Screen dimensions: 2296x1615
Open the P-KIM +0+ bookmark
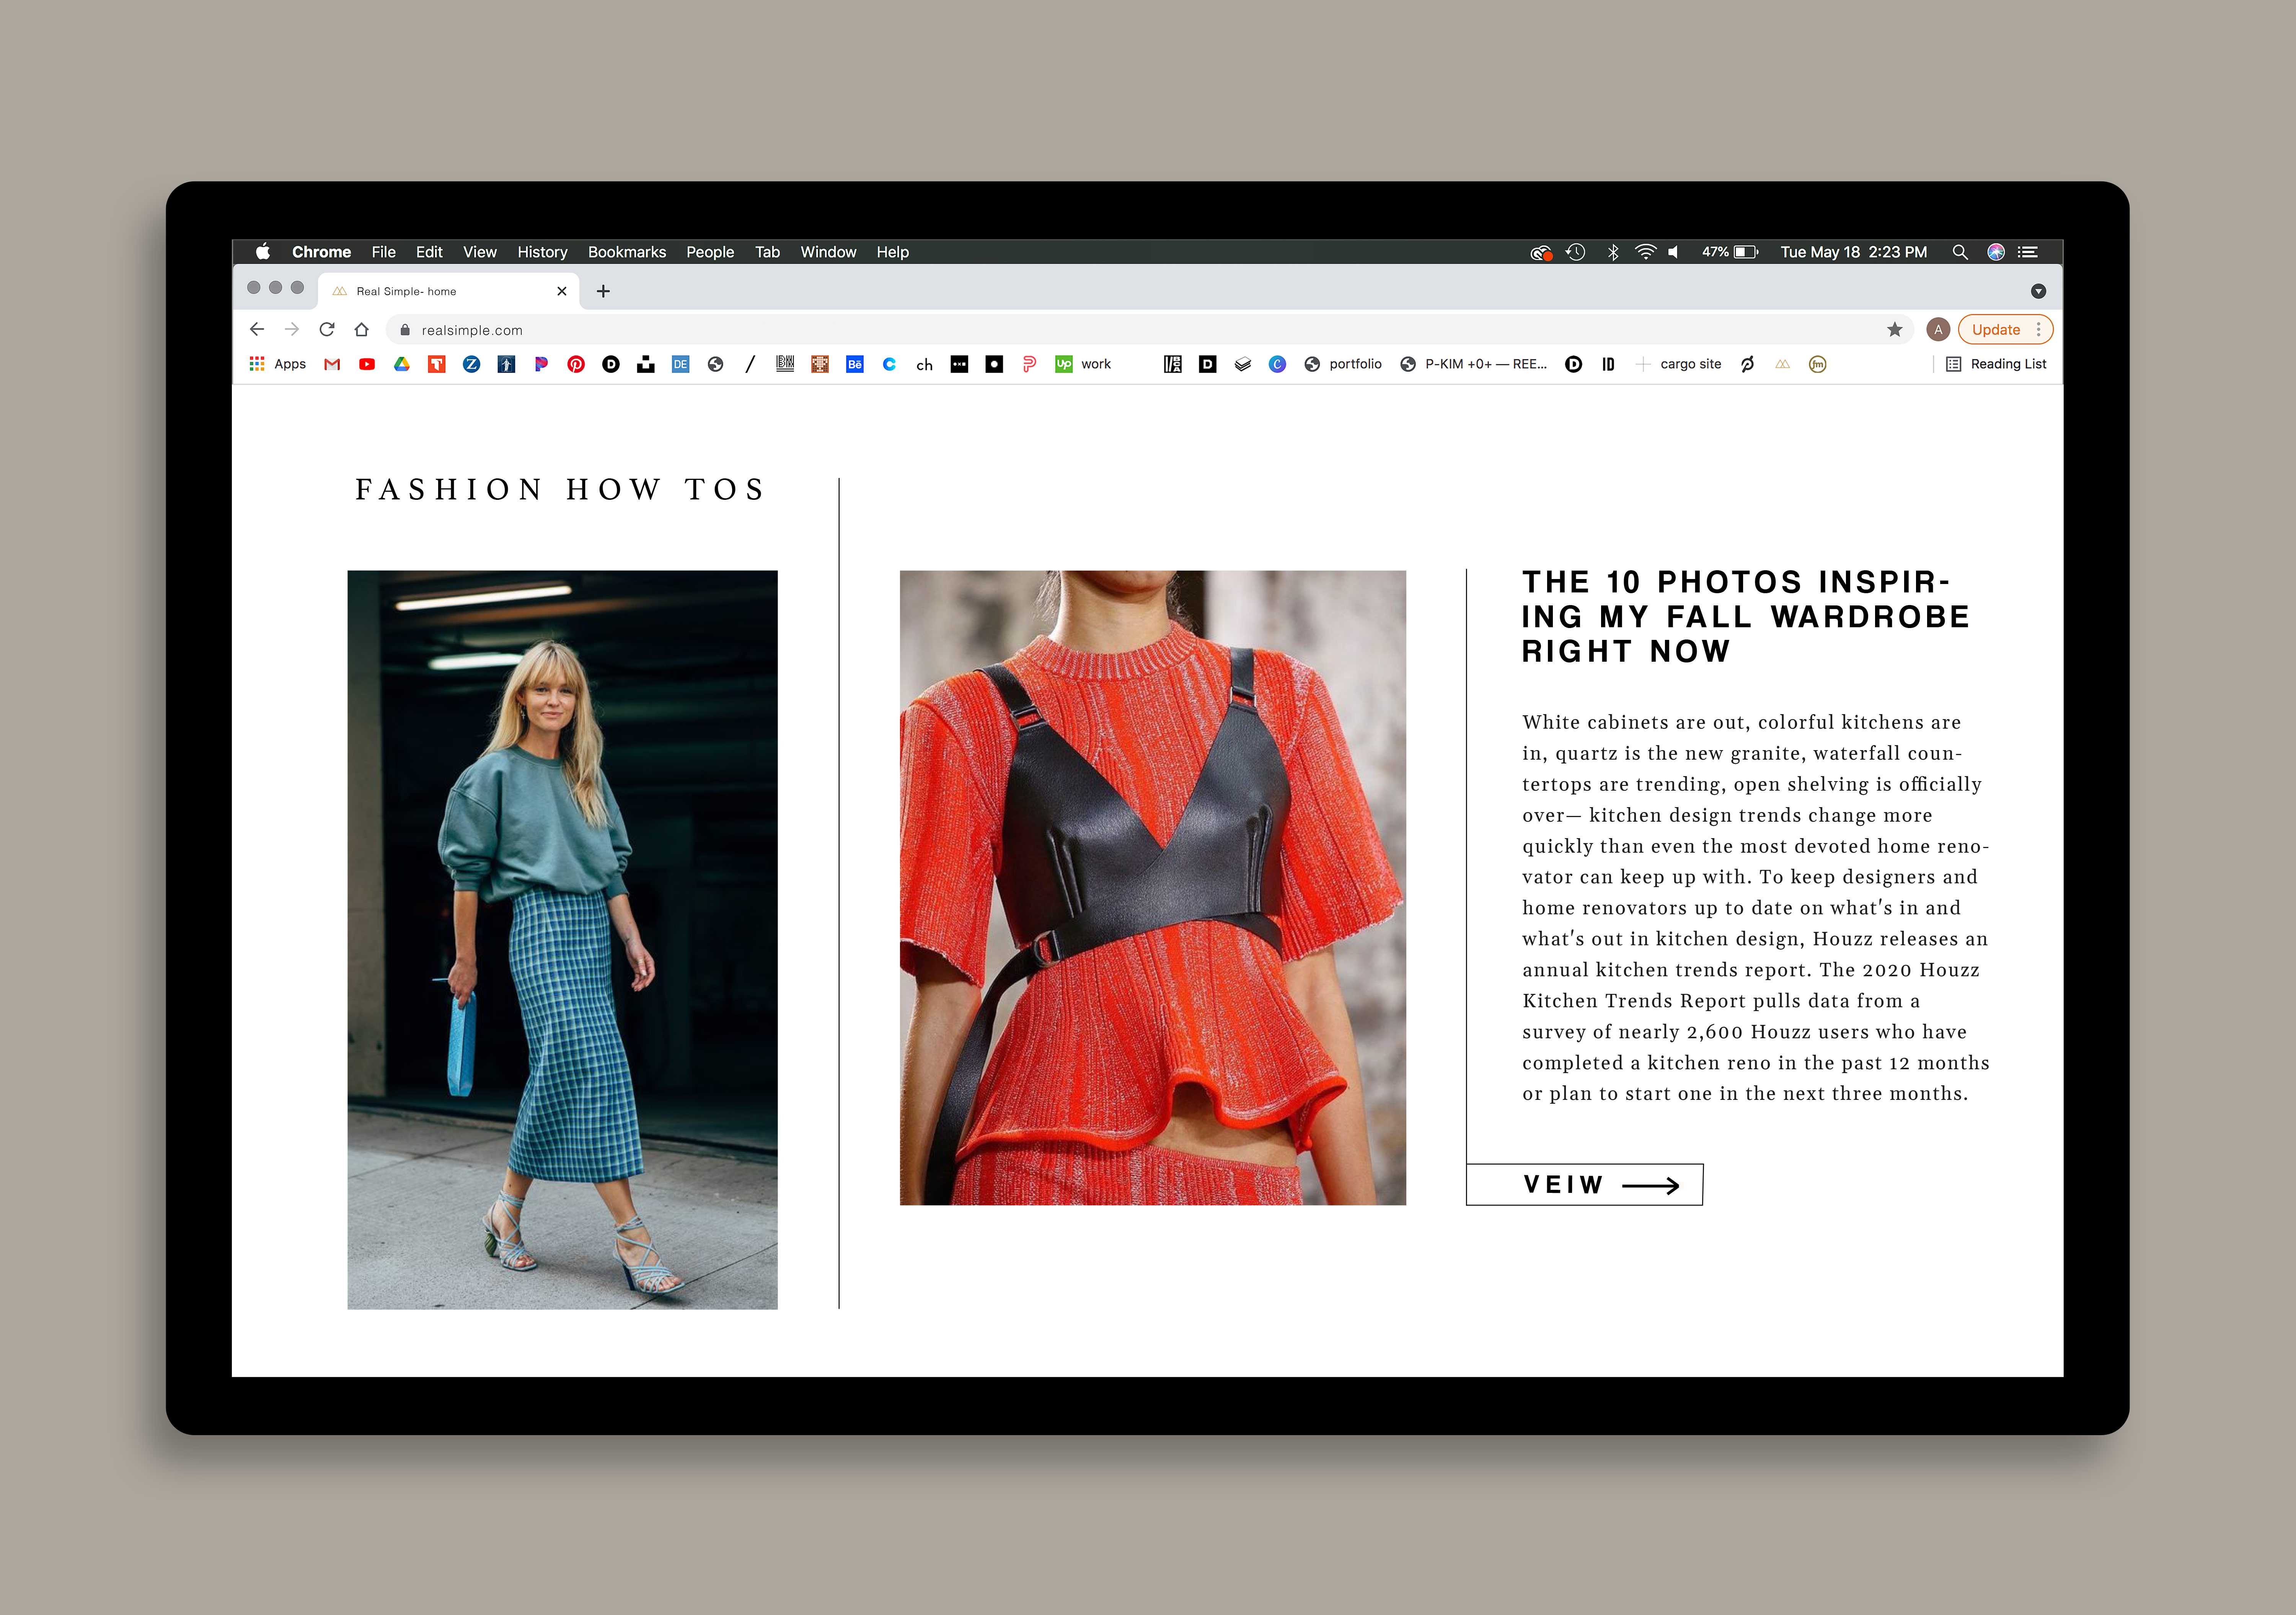tap(1474, 364)
